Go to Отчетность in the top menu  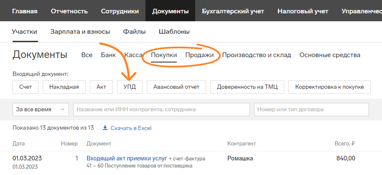tap(69, 11)
